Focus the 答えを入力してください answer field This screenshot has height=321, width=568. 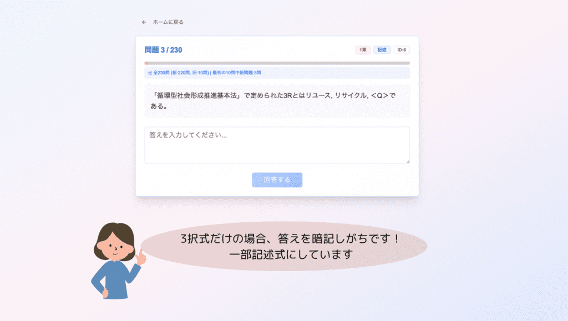(277, 145)
